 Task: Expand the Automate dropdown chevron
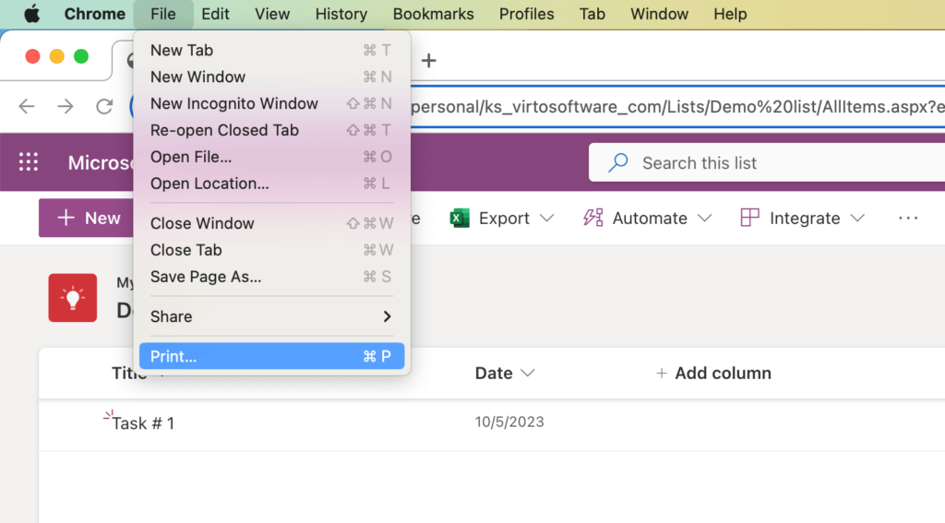[x=704, y=218]
